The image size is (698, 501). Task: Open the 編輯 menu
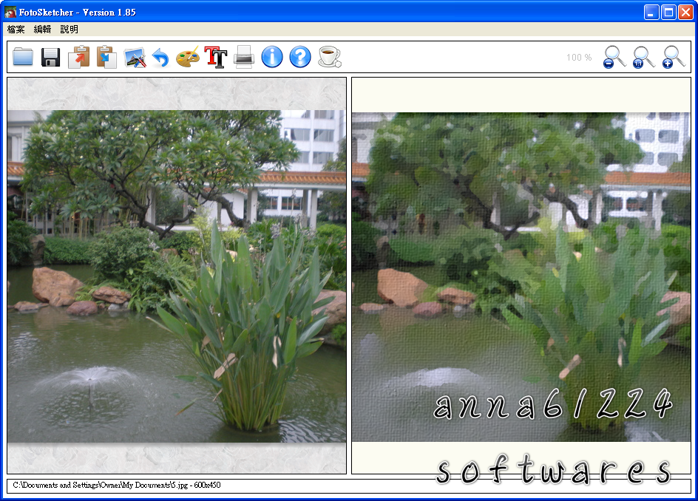[42, 30]
